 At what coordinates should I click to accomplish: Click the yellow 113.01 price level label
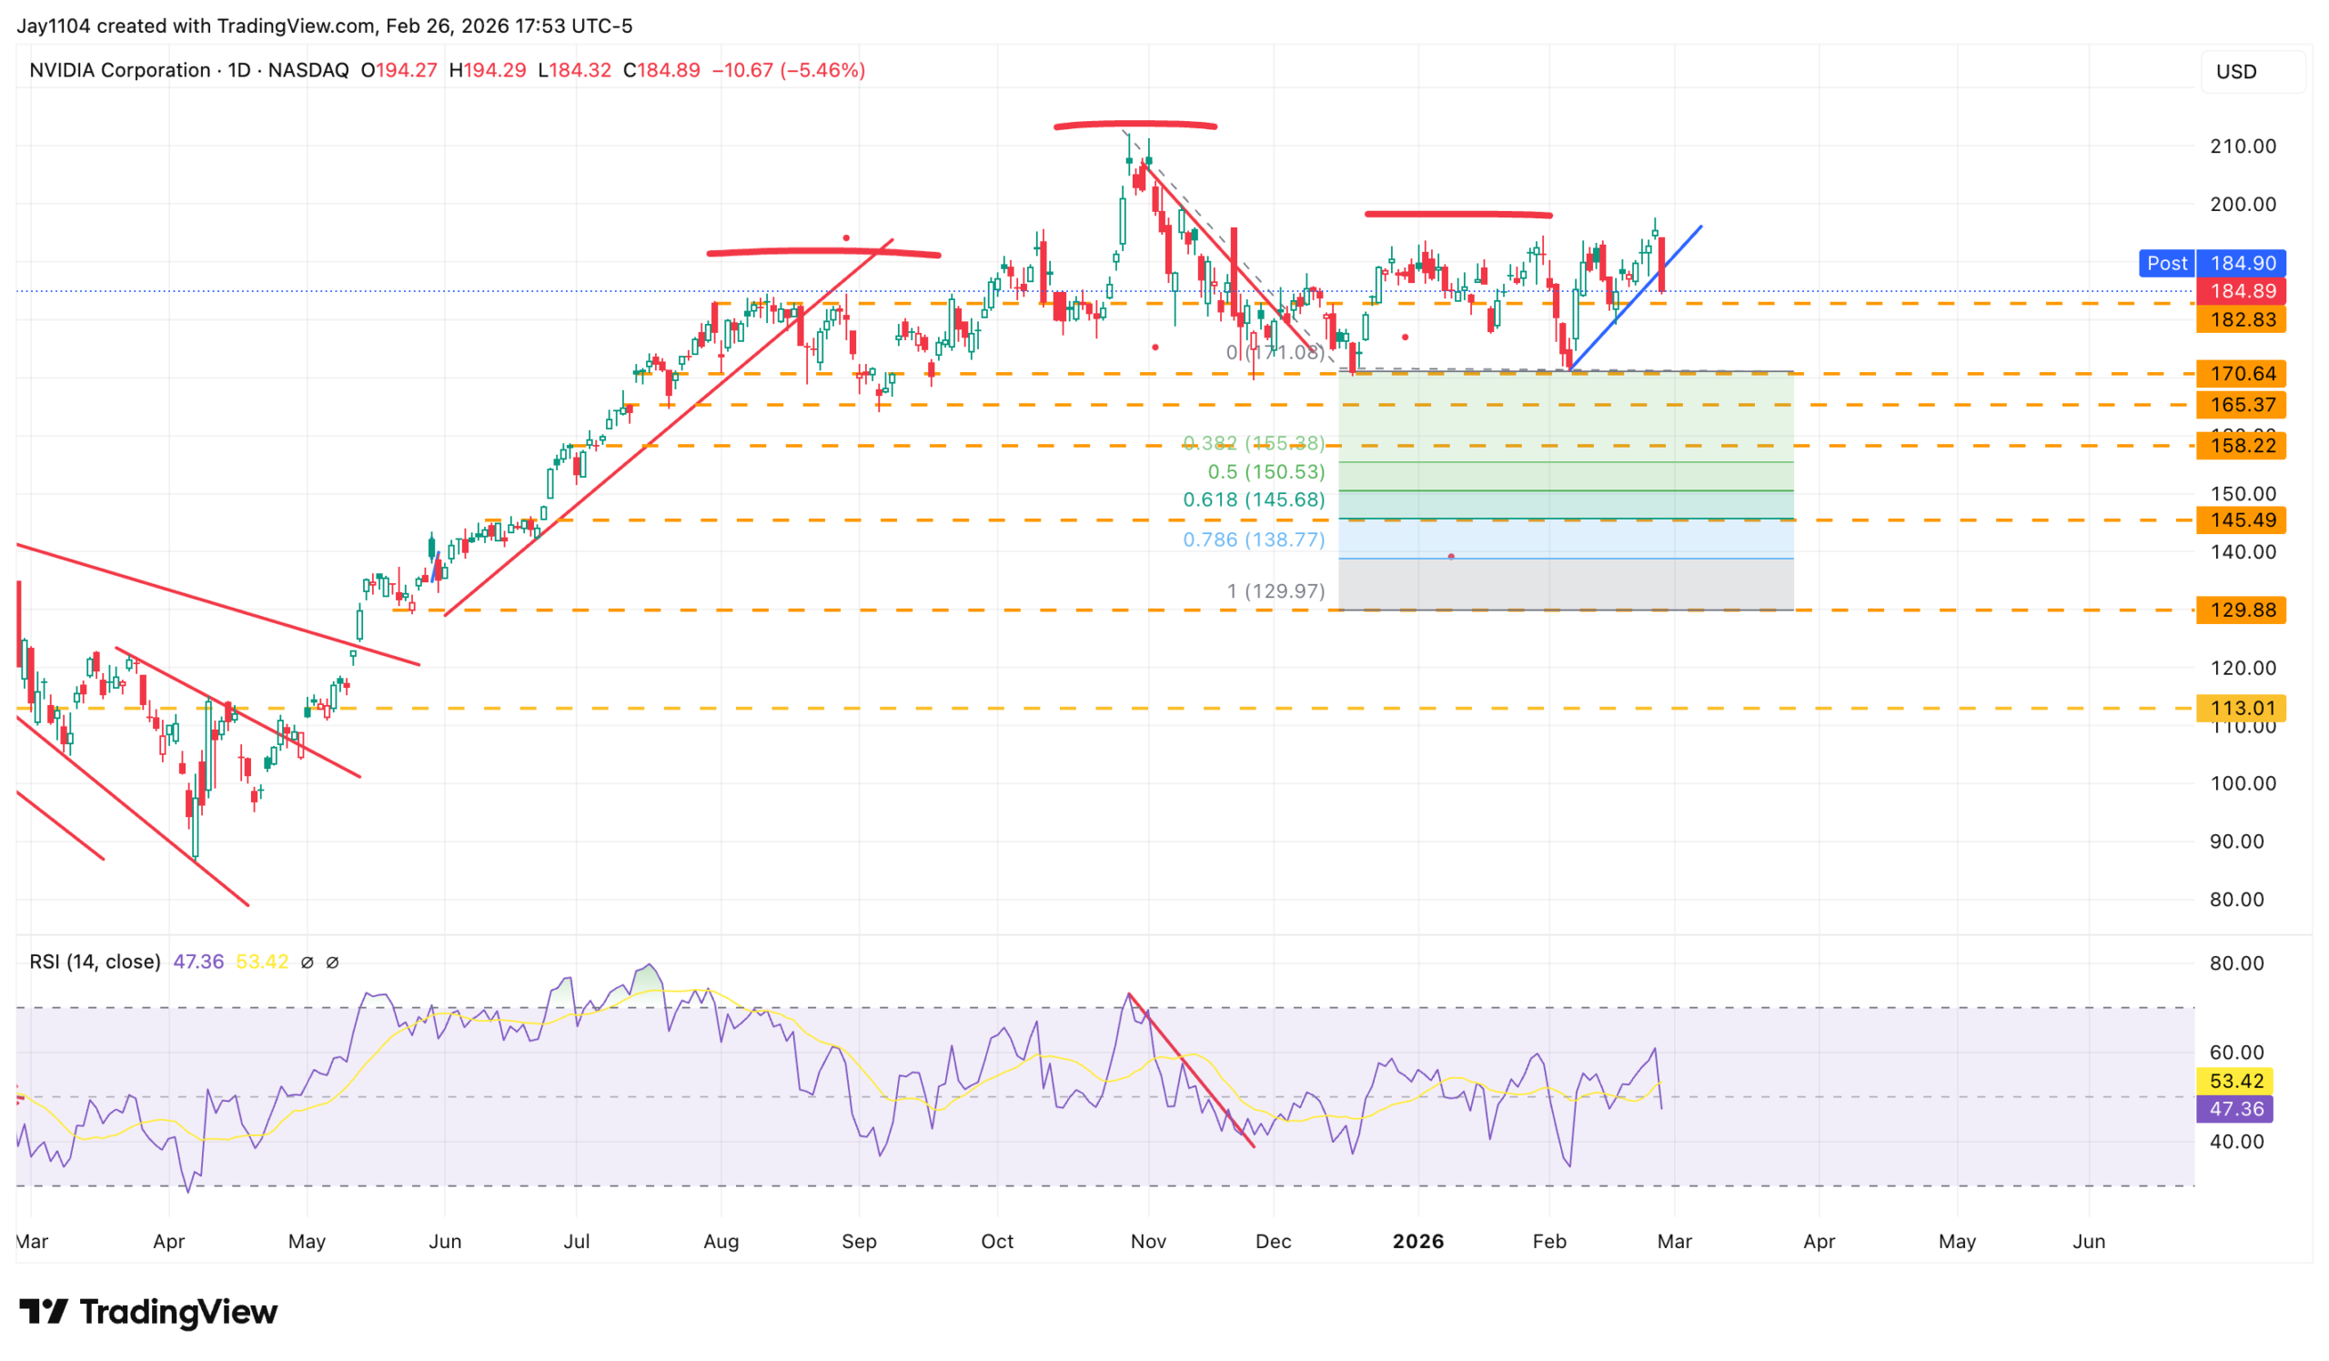coord(2240,708)
